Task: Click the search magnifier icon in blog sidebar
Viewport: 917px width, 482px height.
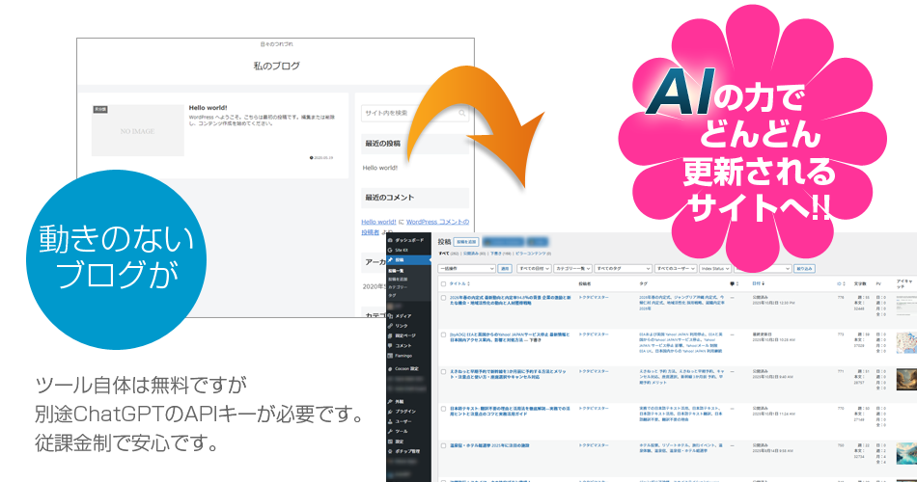Action: 462,113
